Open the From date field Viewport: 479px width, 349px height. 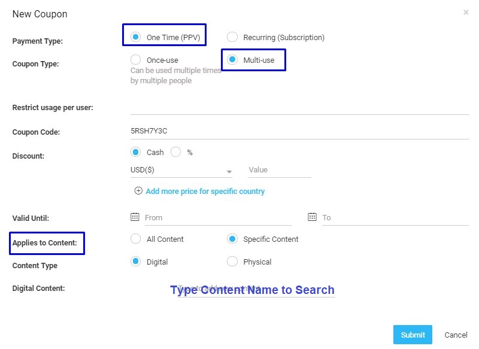click(x=218, y=218)
